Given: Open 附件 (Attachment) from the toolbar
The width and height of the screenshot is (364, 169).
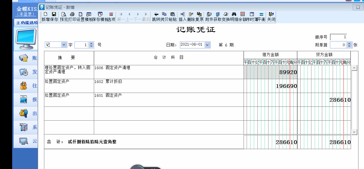Looking at the screenshot, I should point(209,14).
